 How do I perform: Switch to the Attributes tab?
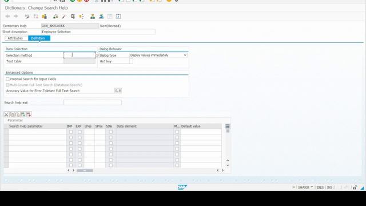pyautogui.click(x=15, y=38)
